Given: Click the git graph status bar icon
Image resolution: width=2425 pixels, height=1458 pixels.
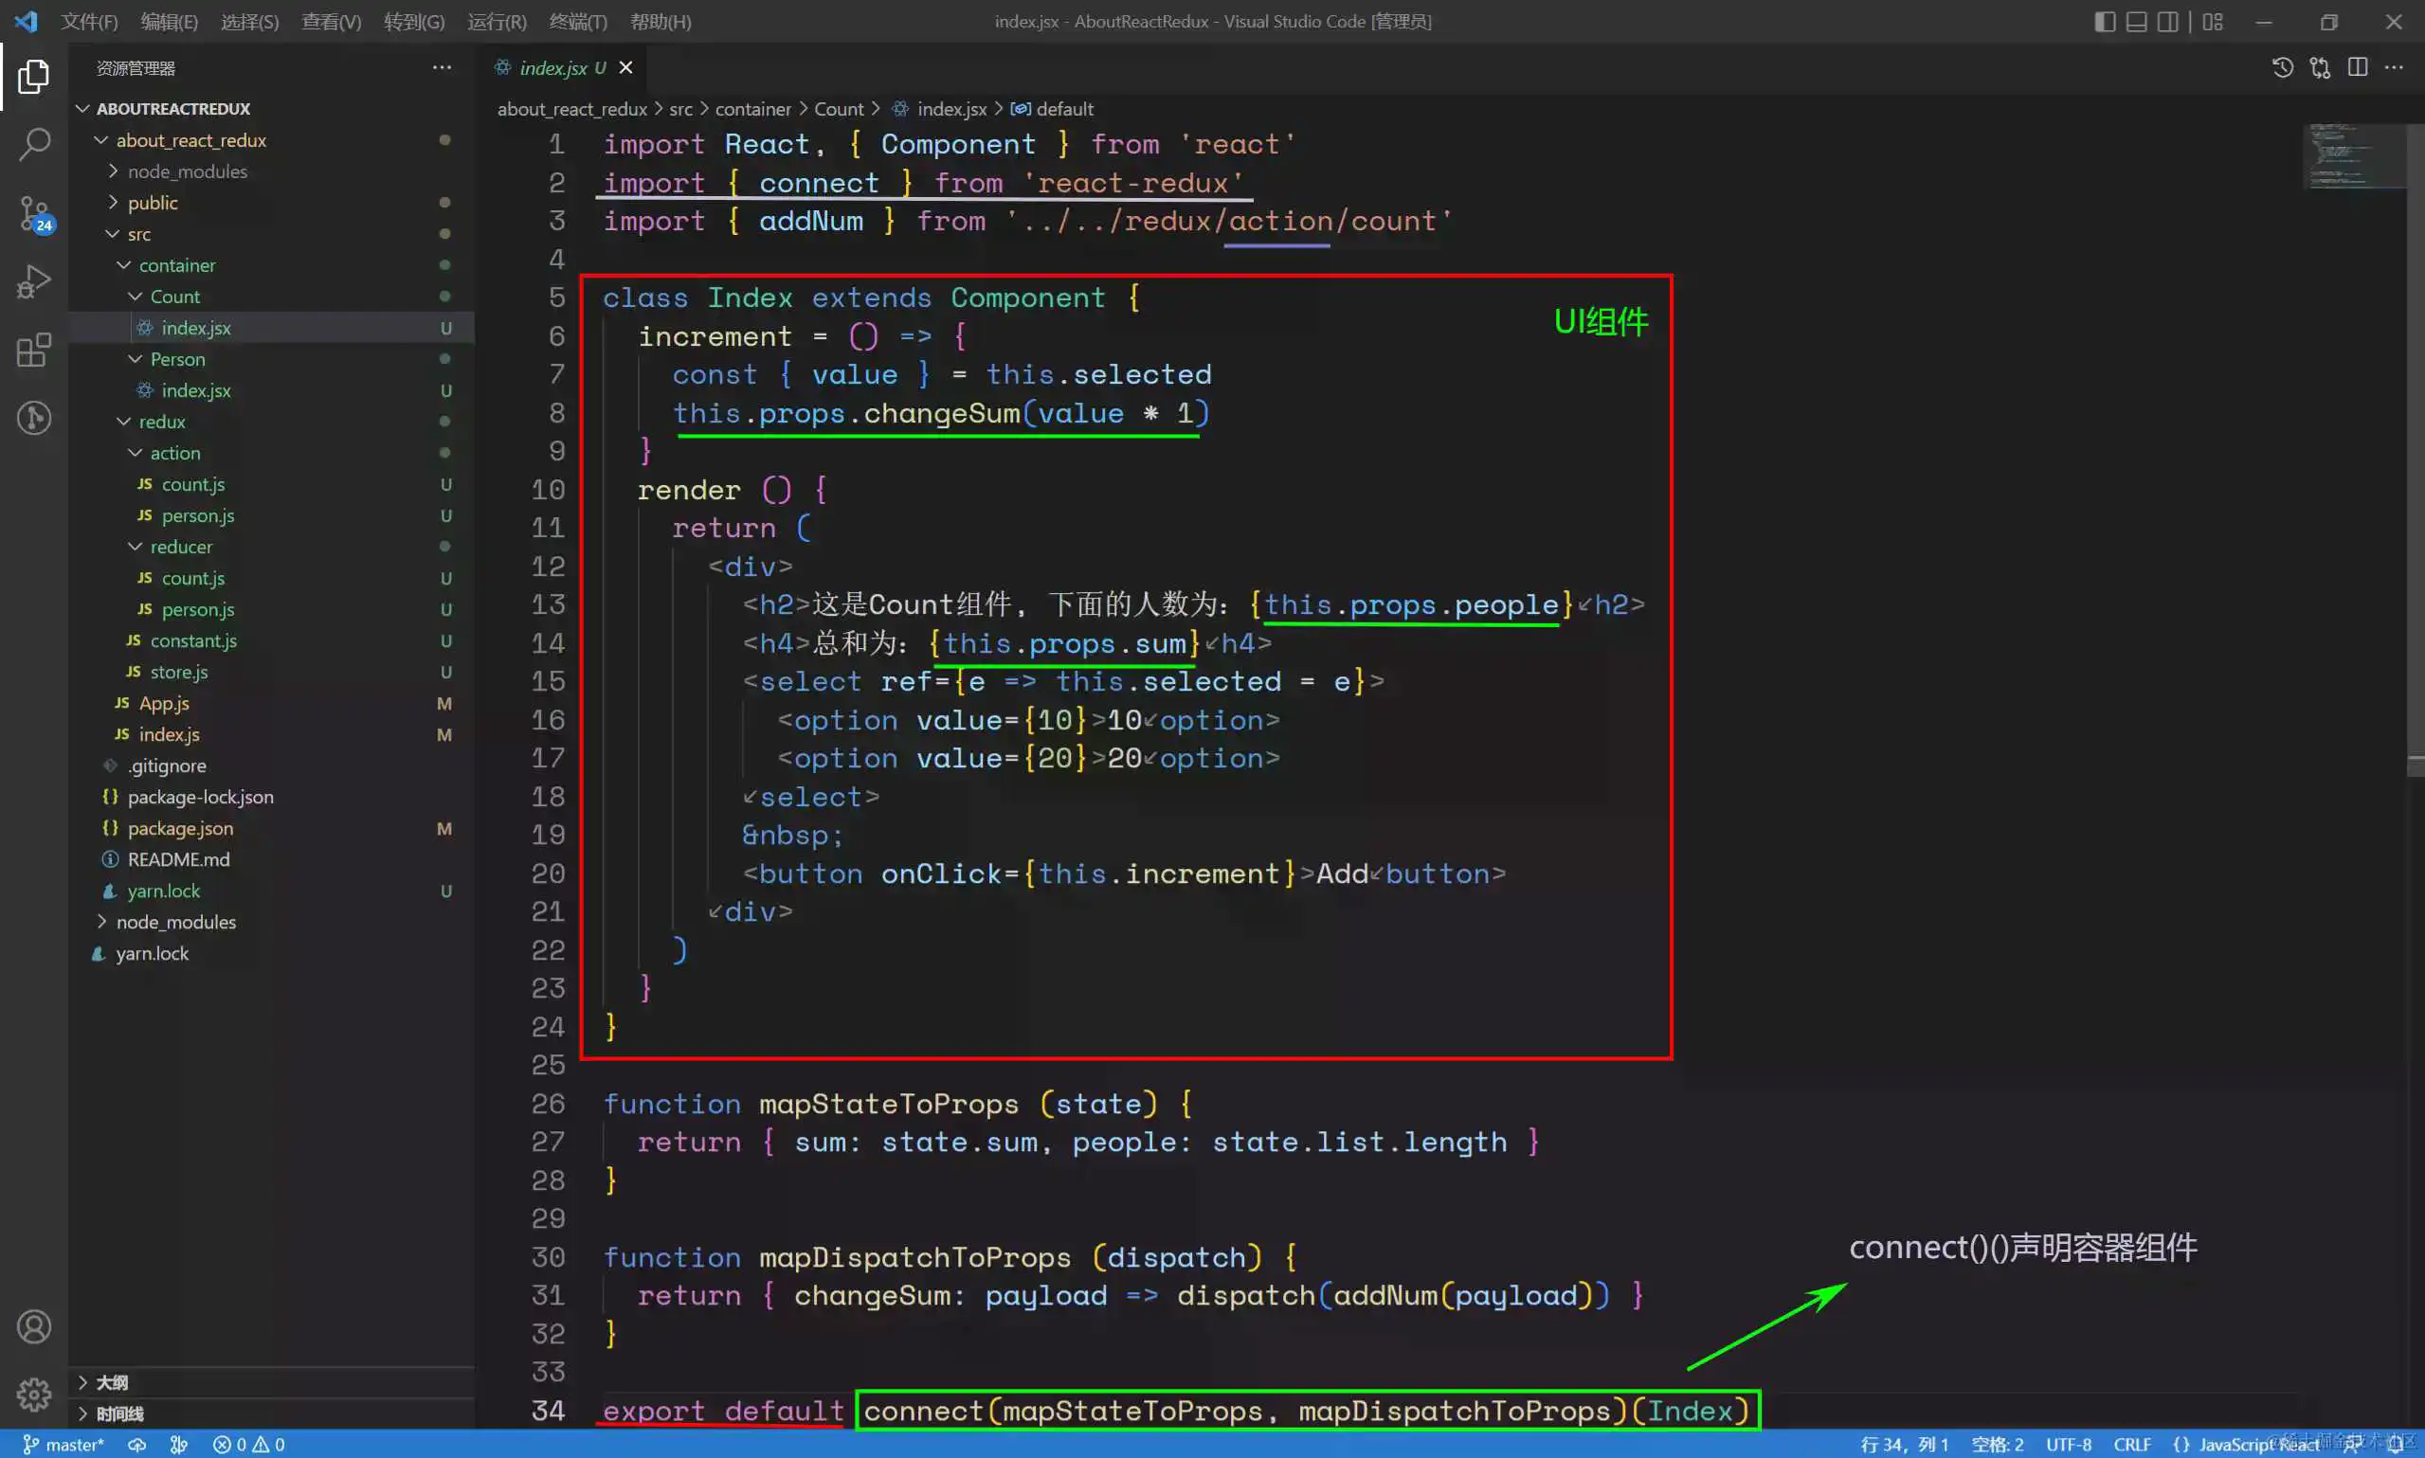Looking at the screenshot, I should [x=179, y=1444].
